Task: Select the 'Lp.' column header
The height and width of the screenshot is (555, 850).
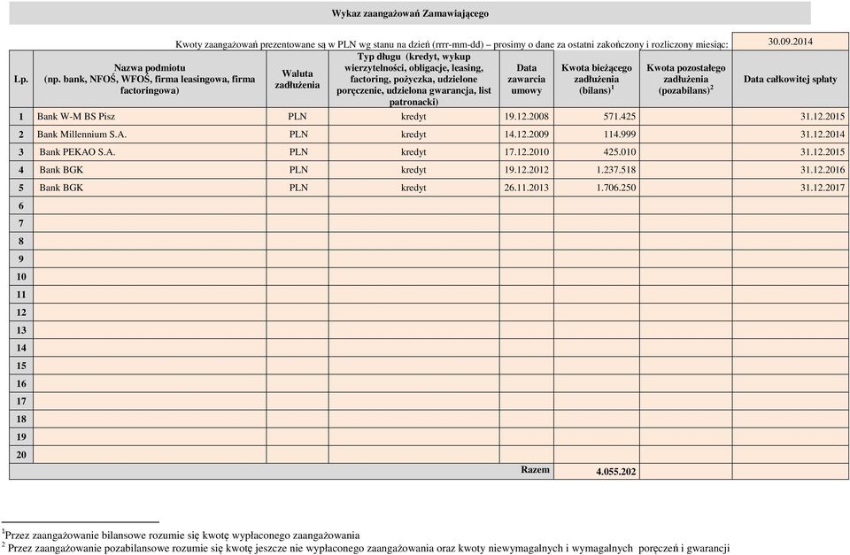Action: pyautogui.click(x=21, y=79)
